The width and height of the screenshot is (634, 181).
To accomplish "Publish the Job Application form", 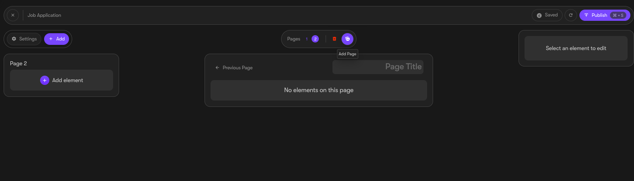I will tap(605, 15).
